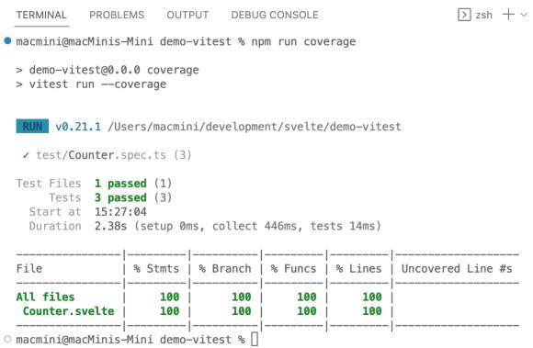
Task: Click the terminal cursor input box
Action: 255,339
